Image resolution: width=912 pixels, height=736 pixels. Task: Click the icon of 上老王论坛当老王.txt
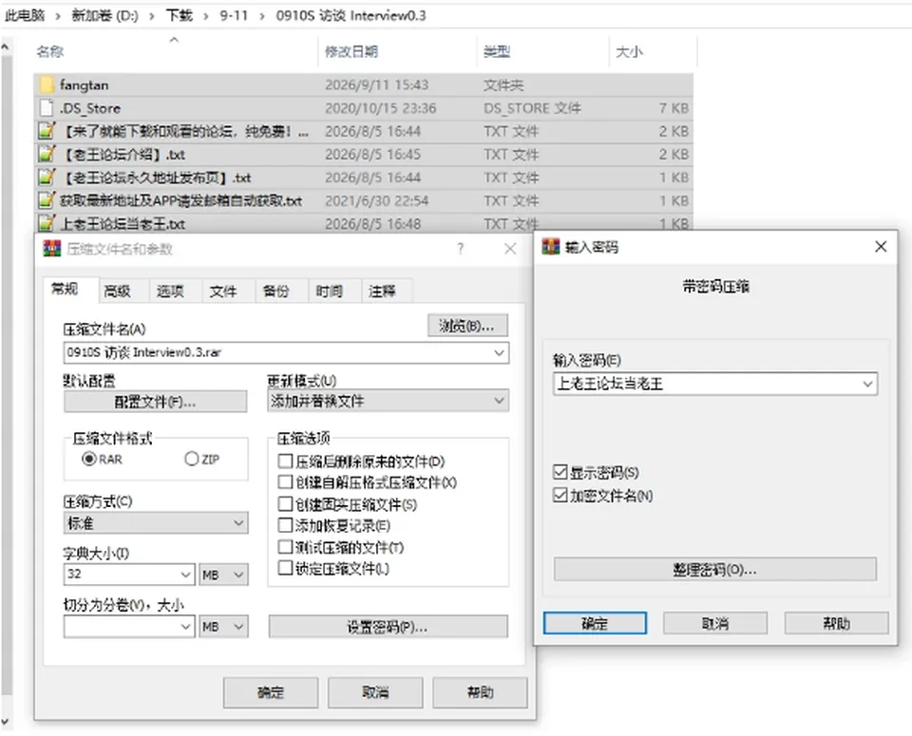pos(47,223)
